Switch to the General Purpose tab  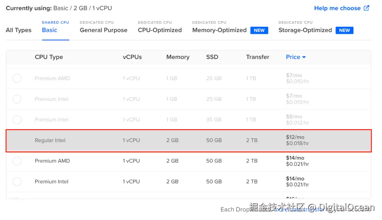point(103,30)
